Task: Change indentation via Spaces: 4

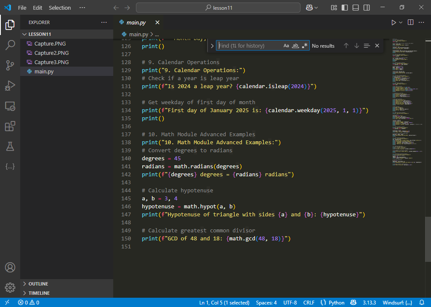Action: point(266,302)
